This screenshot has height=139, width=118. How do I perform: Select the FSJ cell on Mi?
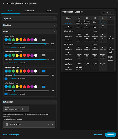coord(95,22)
